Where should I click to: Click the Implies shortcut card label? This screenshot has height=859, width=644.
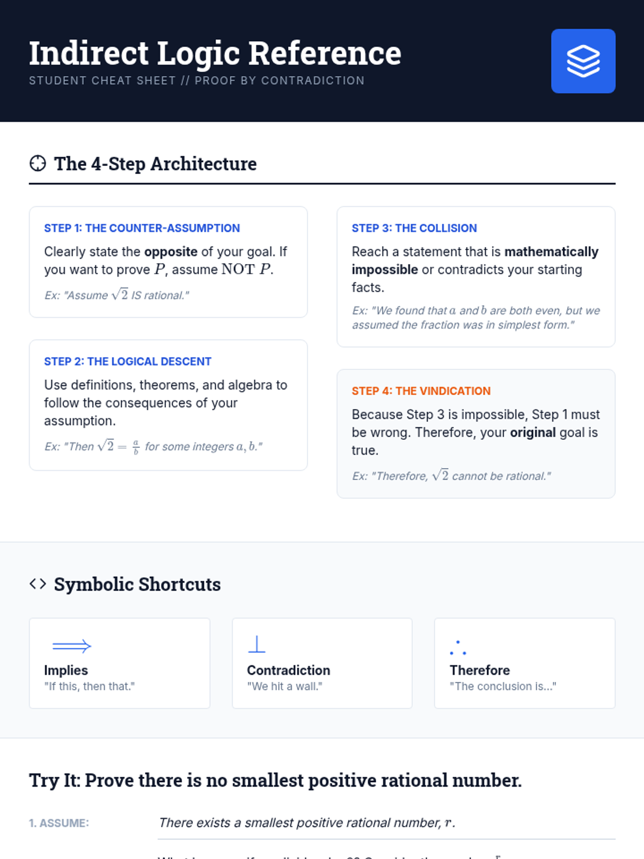66,670
